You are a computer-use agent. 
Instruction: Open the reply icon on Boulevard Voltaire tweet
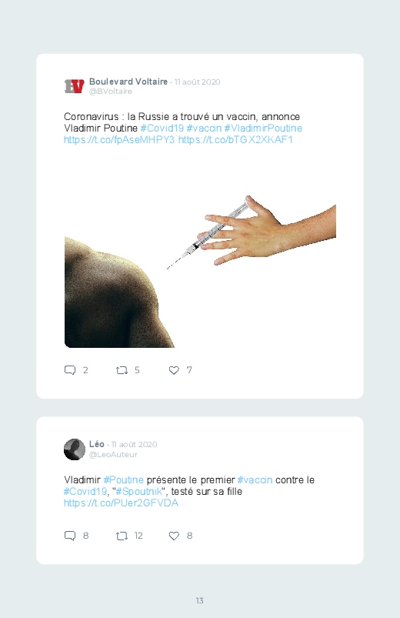(70, 370)
